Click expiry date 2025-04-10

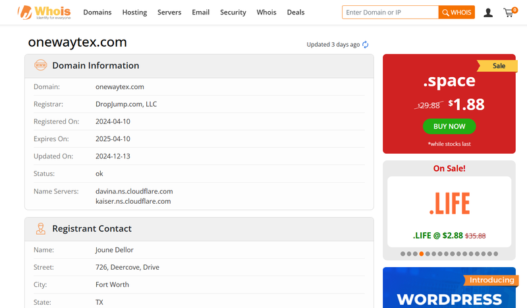click(x=113, y=139)
